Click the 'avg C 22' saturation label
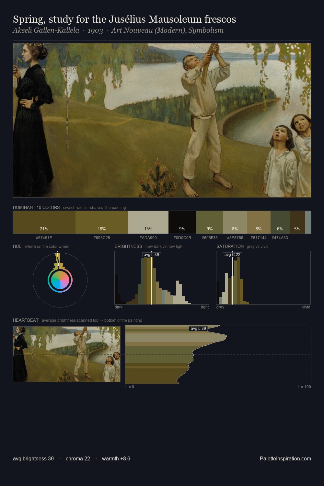The height and width of the screenshot is (486, 324). click(233, 255)
